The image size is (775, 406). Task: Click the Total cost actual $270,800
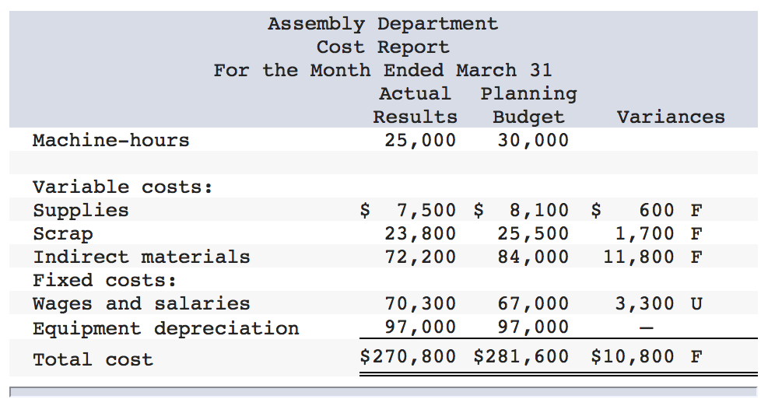coord(409,356)
